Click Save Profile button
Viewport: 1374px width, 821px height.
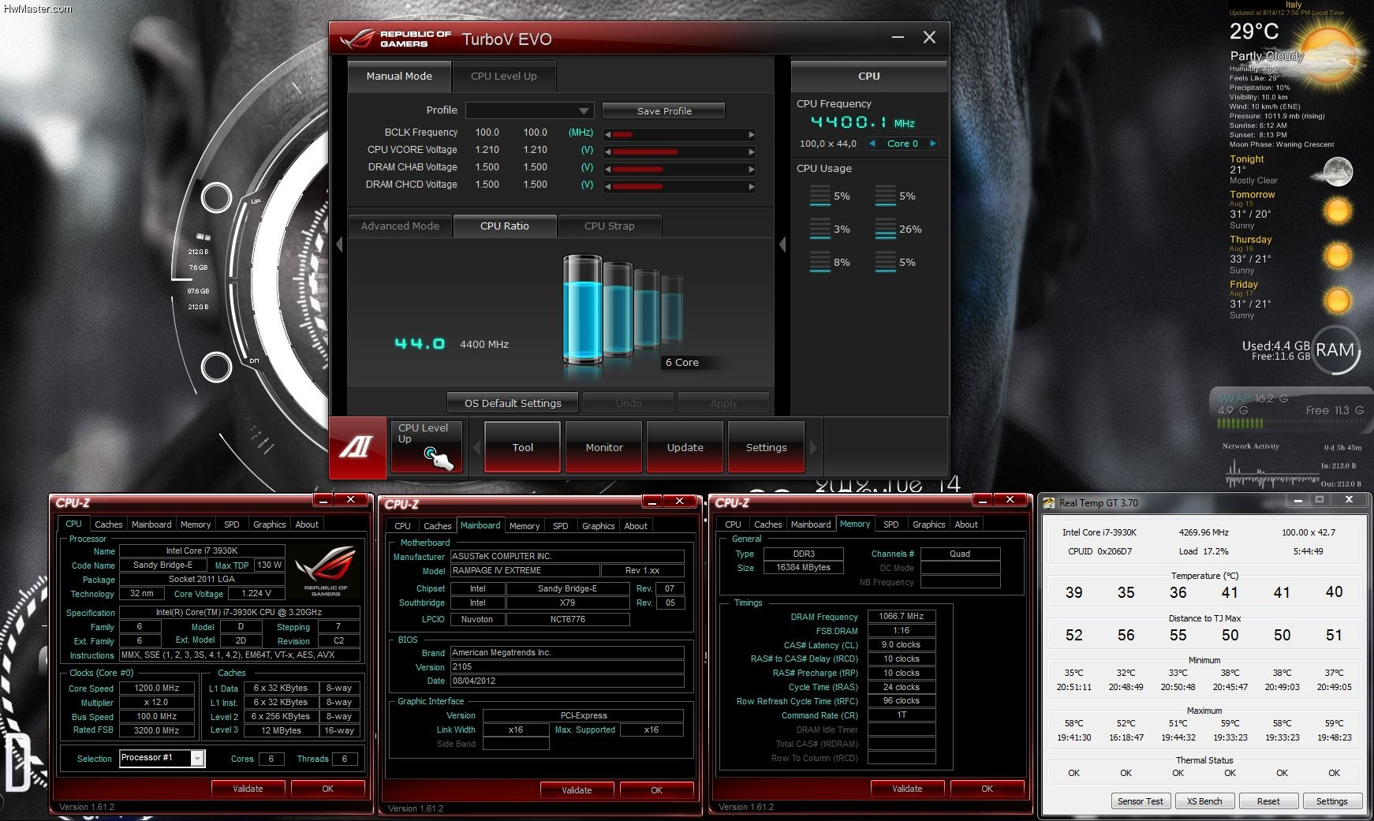[x=663, y=110]
